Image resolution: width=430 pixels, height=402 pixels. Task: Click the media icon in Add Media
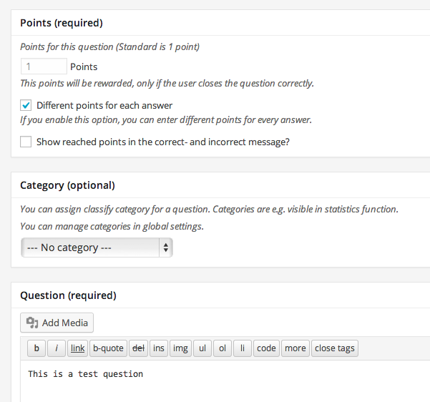click(x=32, y=323)
